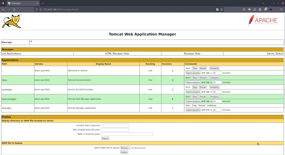
Task: Open the List Applications link
Action: [x=11, y=53]
